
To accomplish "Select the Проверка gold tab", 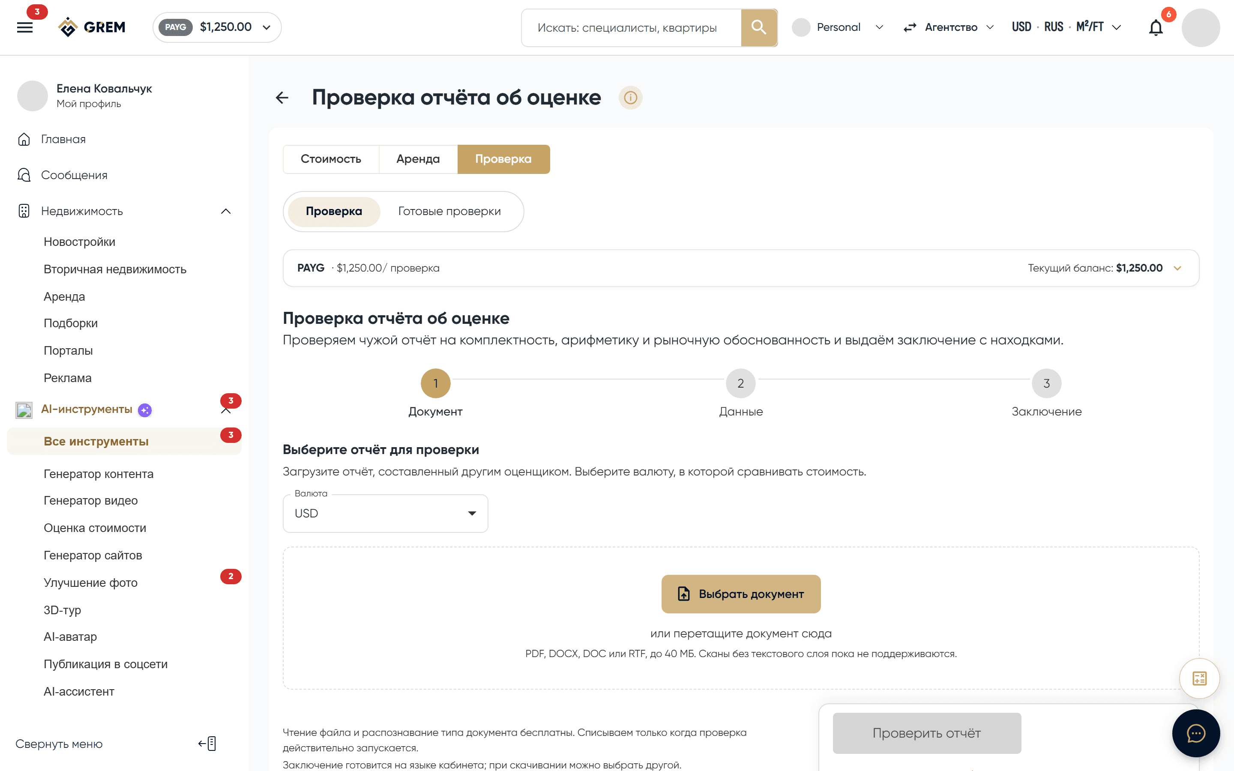I will click(503, 159).
